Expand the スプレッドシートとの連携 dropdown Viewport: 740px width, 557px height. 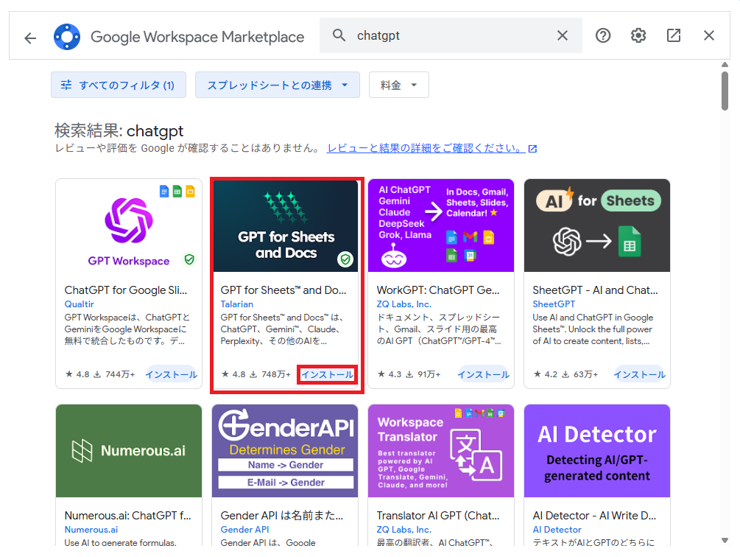278,85
